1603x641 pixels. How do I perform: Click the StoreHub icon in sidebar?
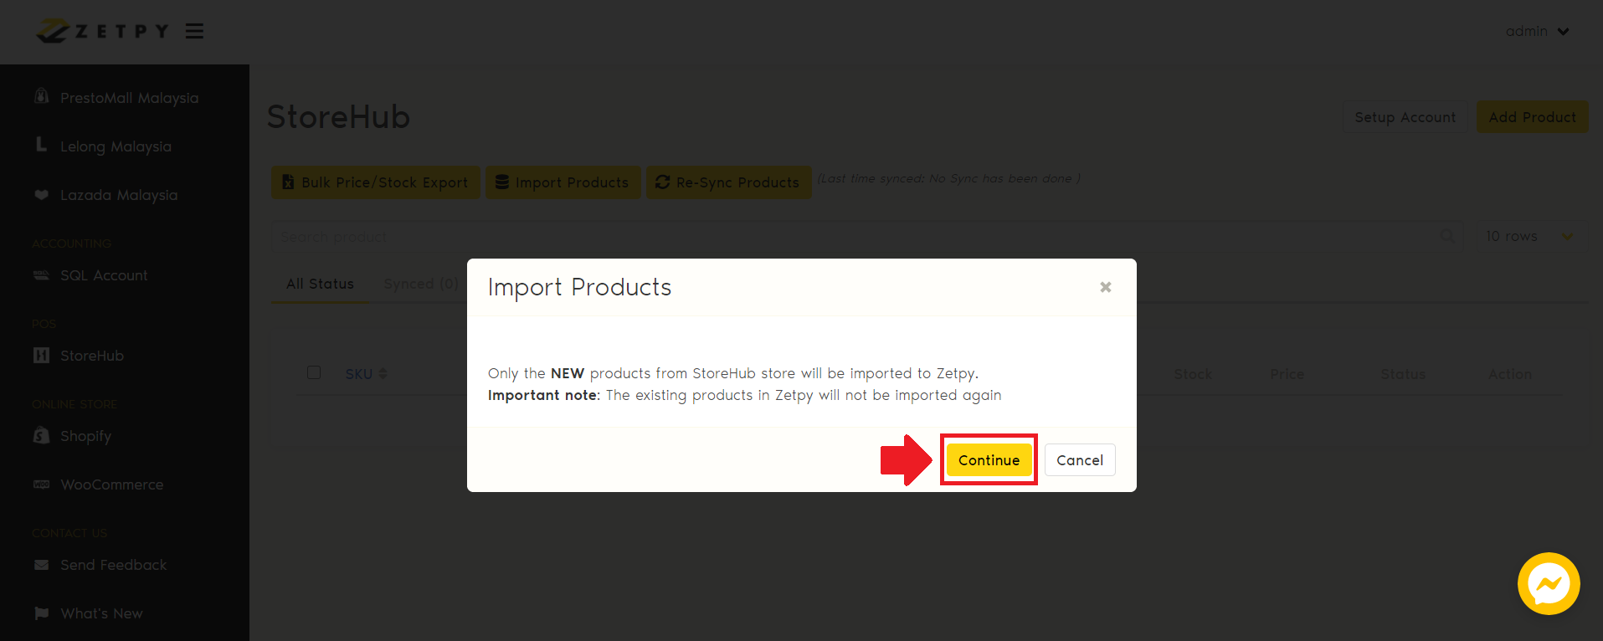41,356
